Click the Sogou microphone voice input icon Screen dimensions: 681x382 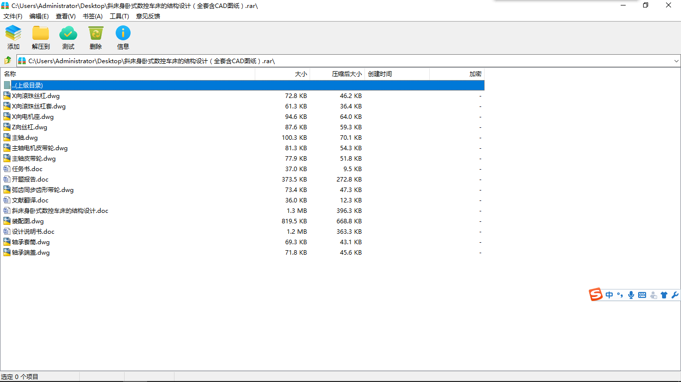[x=631, y=295]
